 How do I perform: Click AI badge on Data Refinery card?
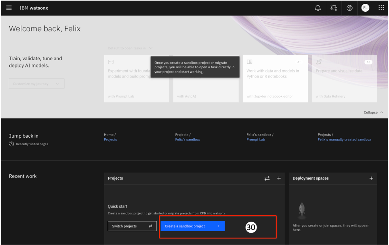tap(368, 62)
